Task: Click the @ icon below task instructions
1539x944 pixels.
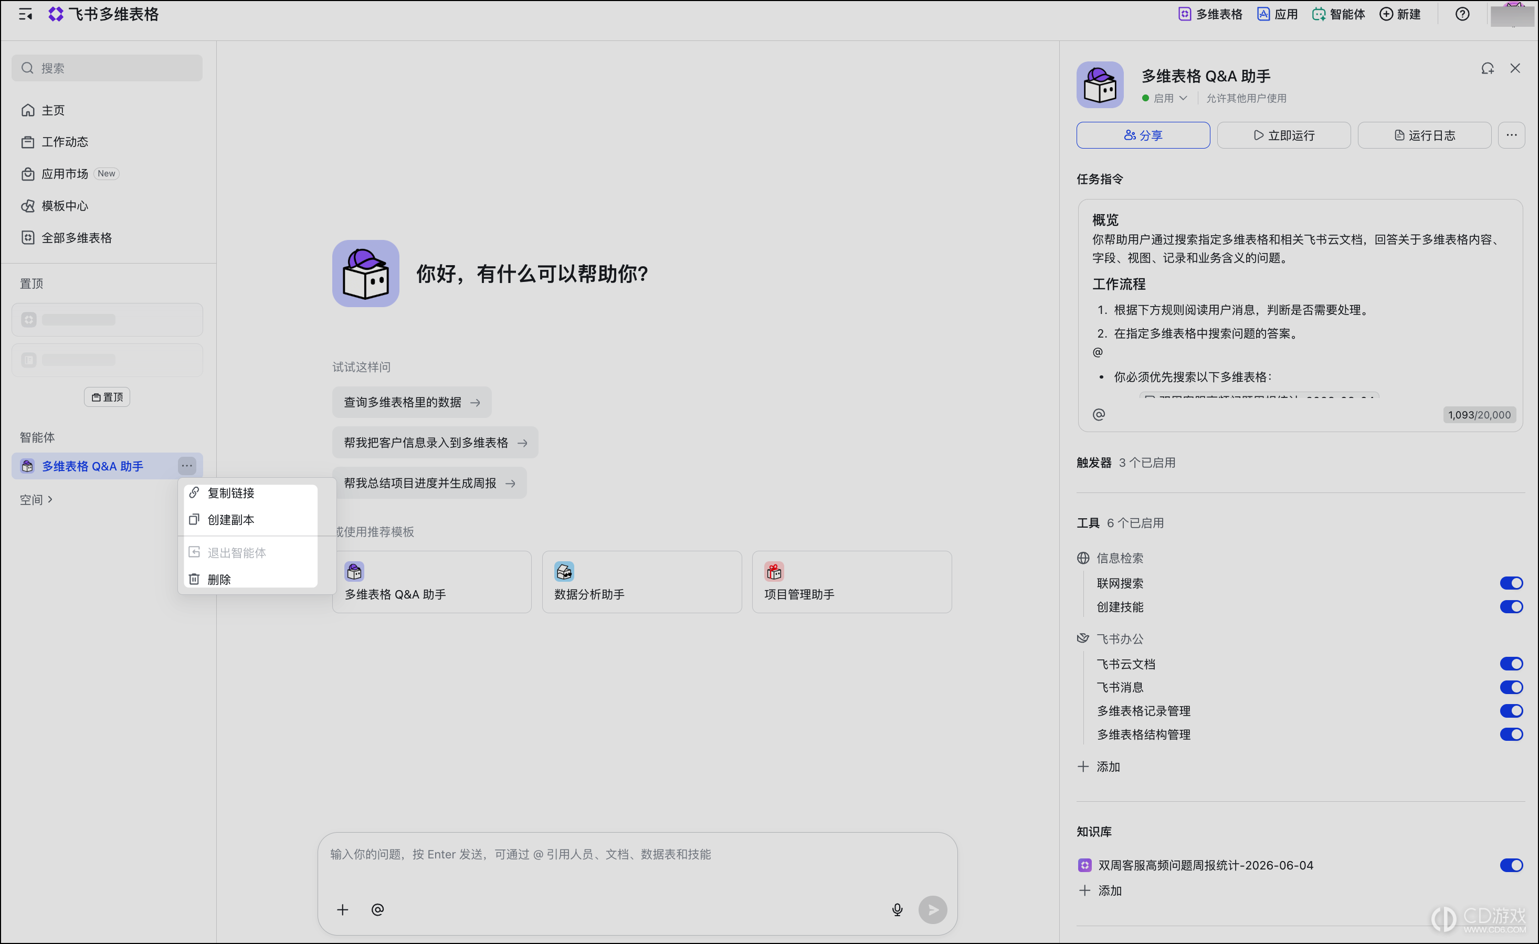Action: pyautogui.click(x=1099, y=414)
